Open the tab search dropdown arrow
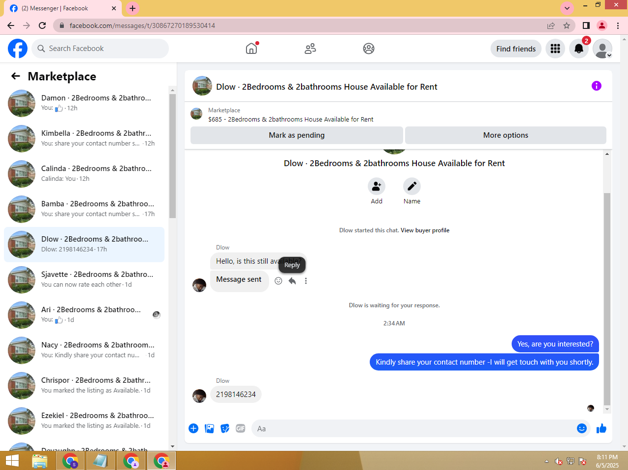Screen dimensions: 628x470 click(567, 8)
